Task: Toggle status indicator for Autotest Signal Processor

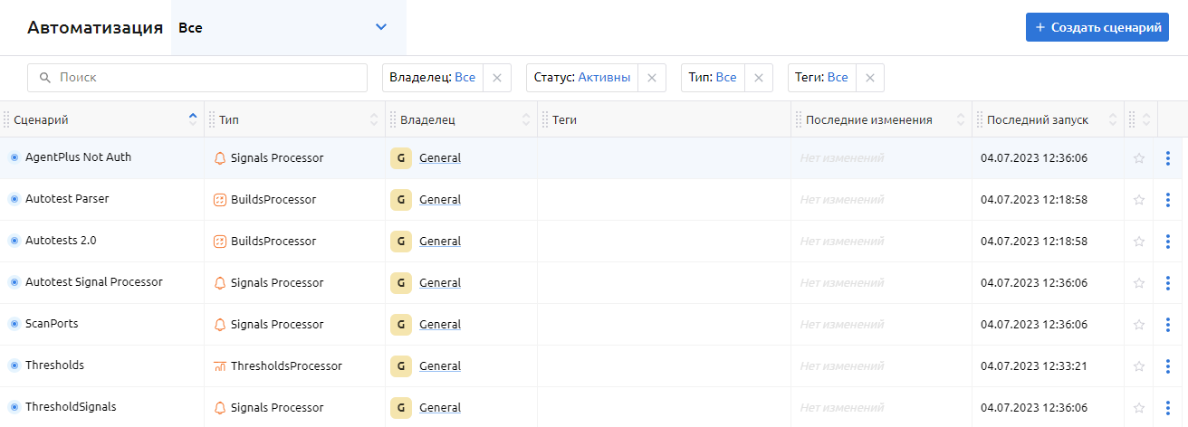Action: (x=14, y=282)
